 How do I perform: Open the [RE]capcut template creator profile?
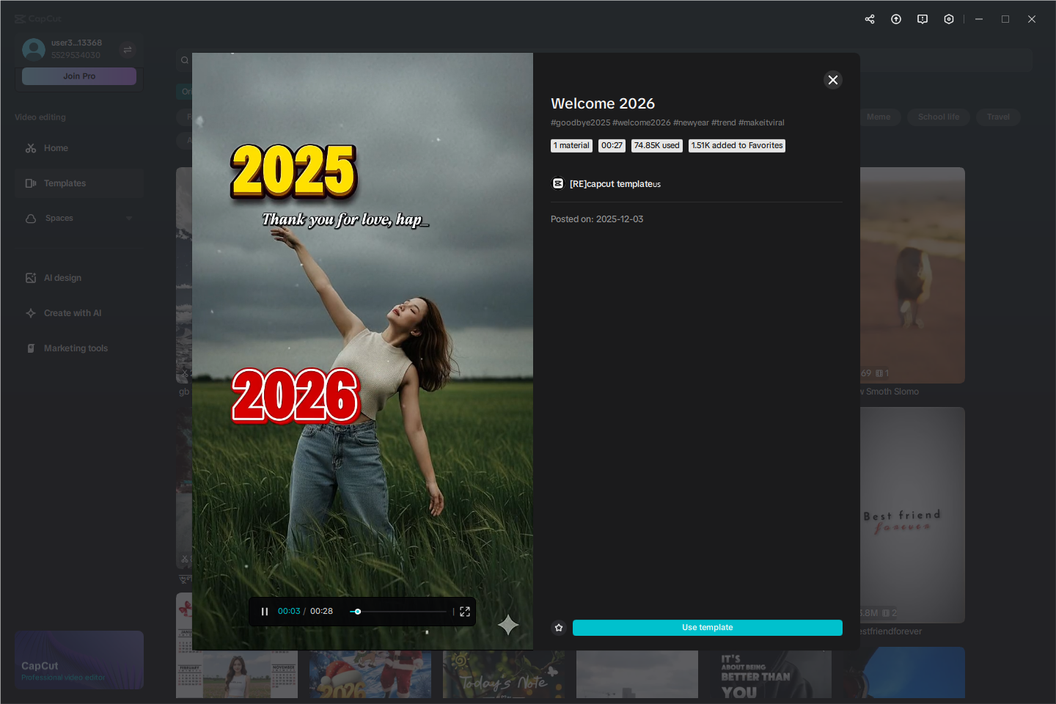(x=615, y=184)
